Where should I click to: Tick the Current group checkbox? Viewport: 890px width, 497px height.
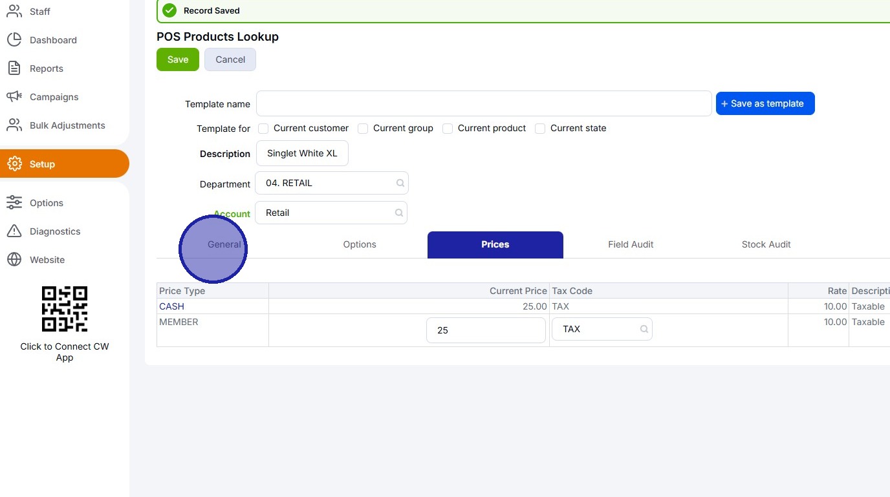click(x=363, y=129)
